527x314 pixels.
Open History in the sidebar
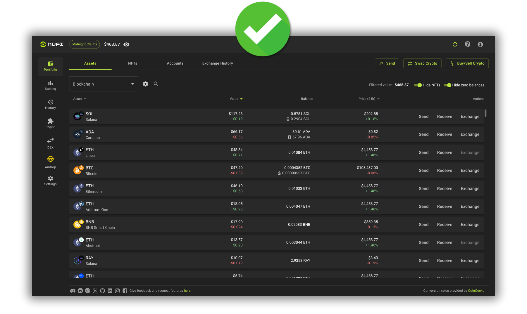coord(50,105)
